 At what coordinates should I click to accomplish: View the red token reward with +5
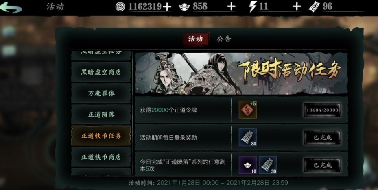pyautogui.click(x=247, y=110)
